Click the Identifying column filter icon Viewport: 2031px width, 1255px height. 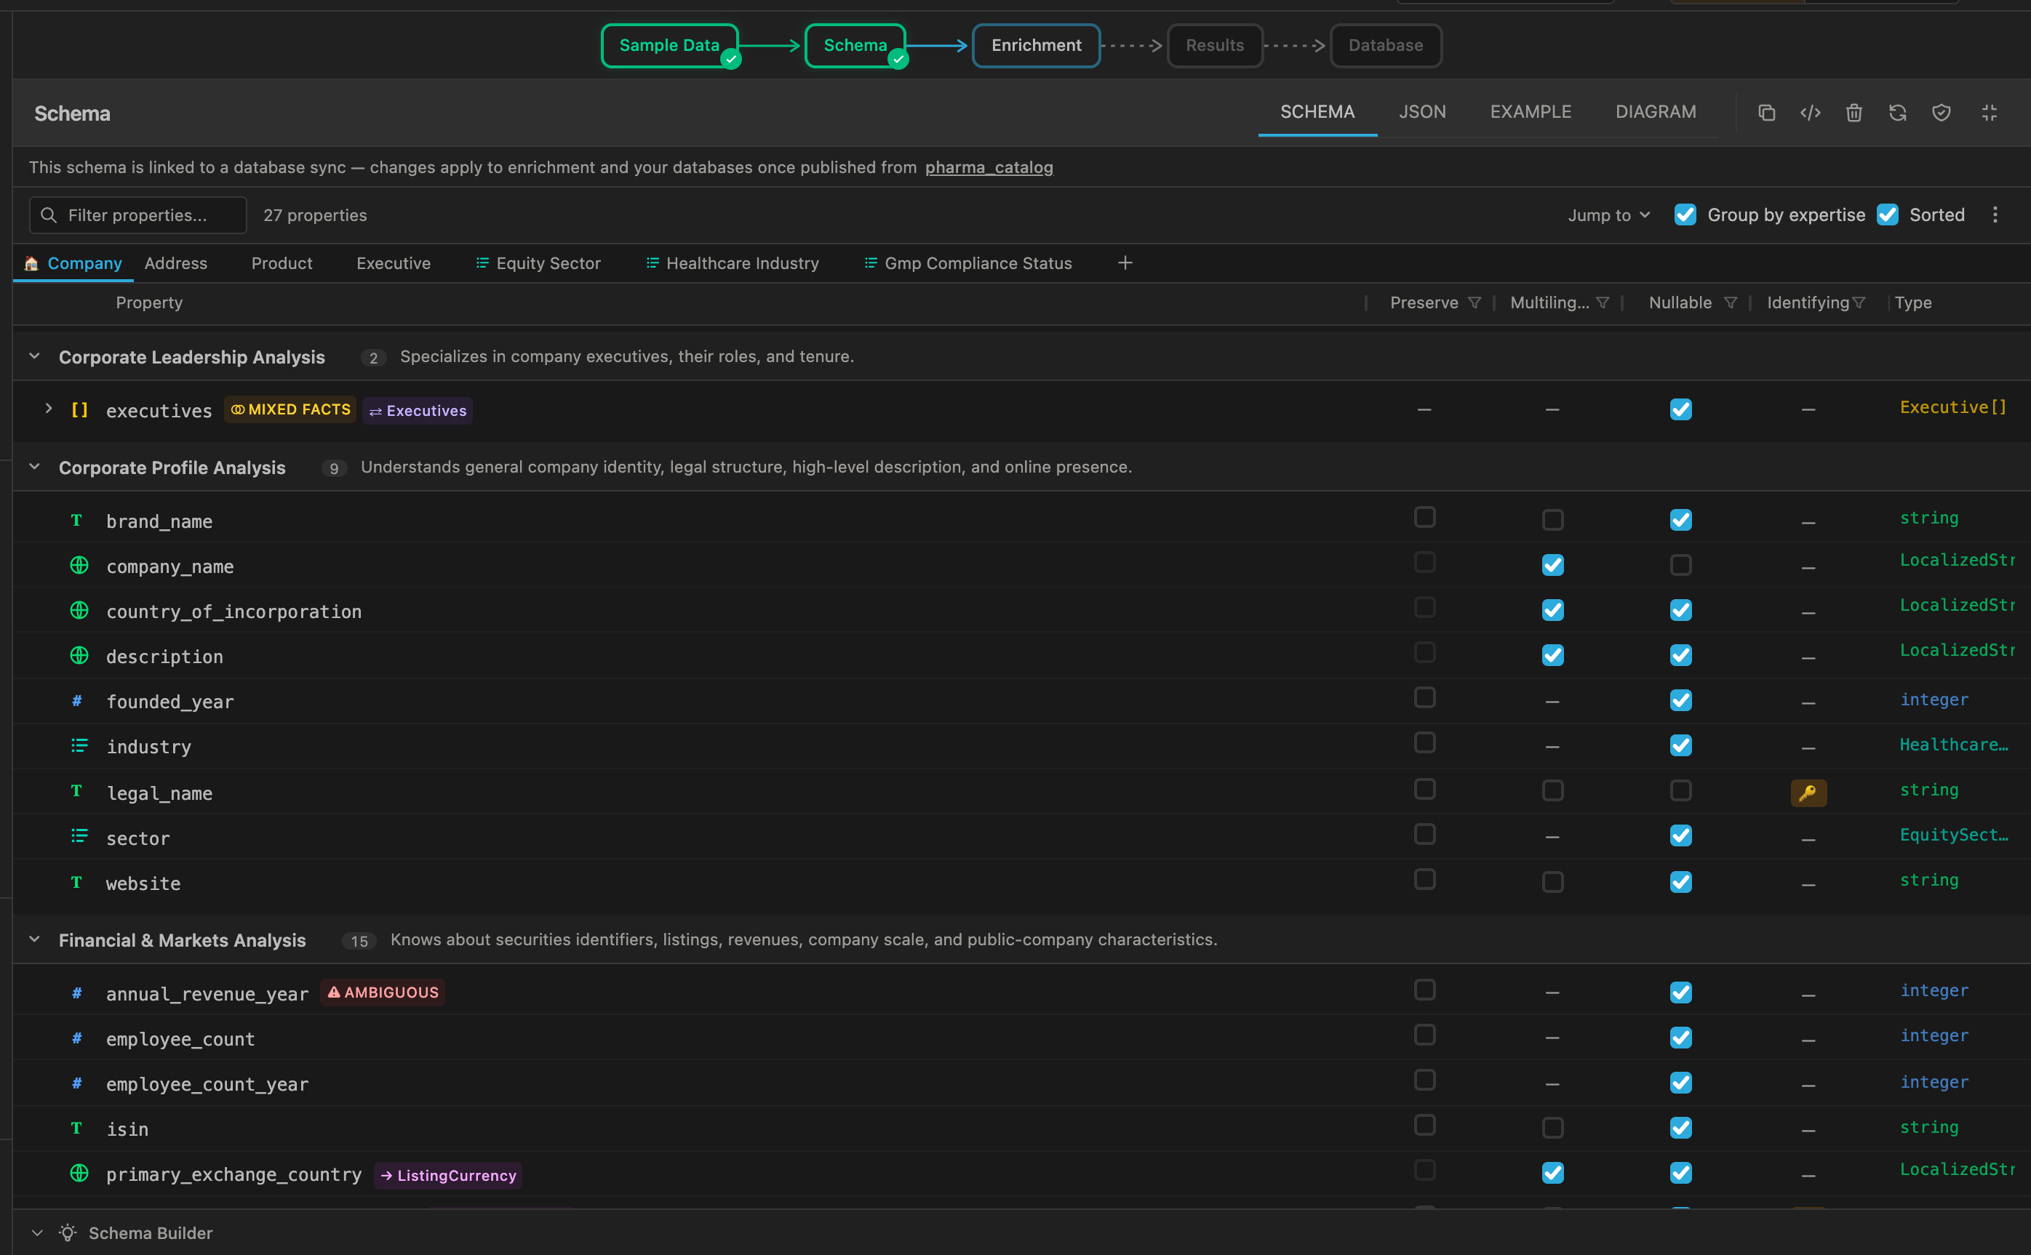point(1859,303)
